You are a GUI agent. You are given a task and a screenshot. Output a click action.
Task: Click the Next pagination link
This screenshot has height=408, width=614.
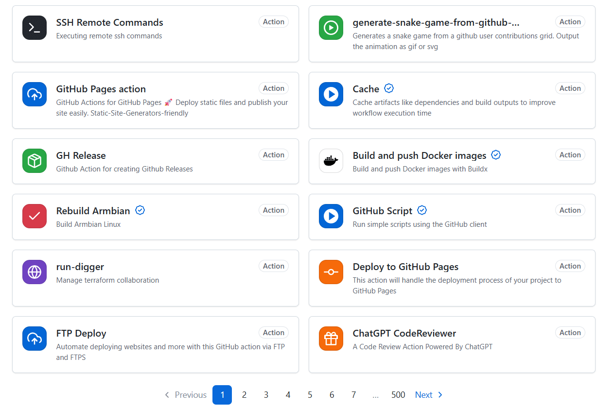click(x=429, y=395)
